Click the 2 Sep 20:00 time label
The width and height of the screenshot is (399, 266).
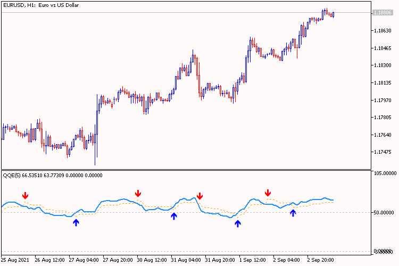click(x=320, y=261)
